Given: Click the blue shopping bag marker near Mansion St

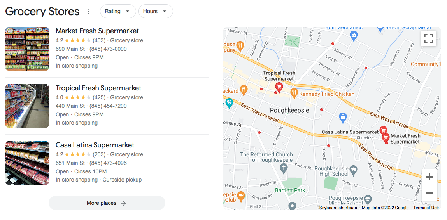Looking at the screenshot, I should (354, 36).
